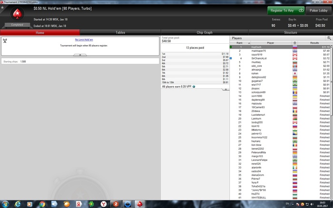Click the tournament announcement antenna icon
333x208 pixels.
(5, 40)
